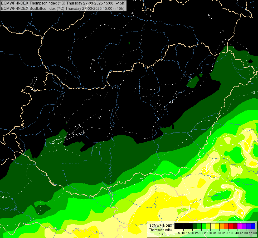Click the legend tick value 30

(x=210, y=233)
